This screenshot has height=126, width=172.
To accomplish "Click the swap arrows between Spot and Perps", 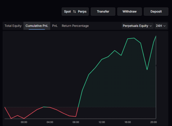I will (x=75, y=11).
